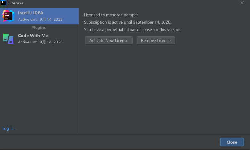The width and height of the screenshot is (250, 150).
Task: Click the Plugins section header
Action: (38, 28)
